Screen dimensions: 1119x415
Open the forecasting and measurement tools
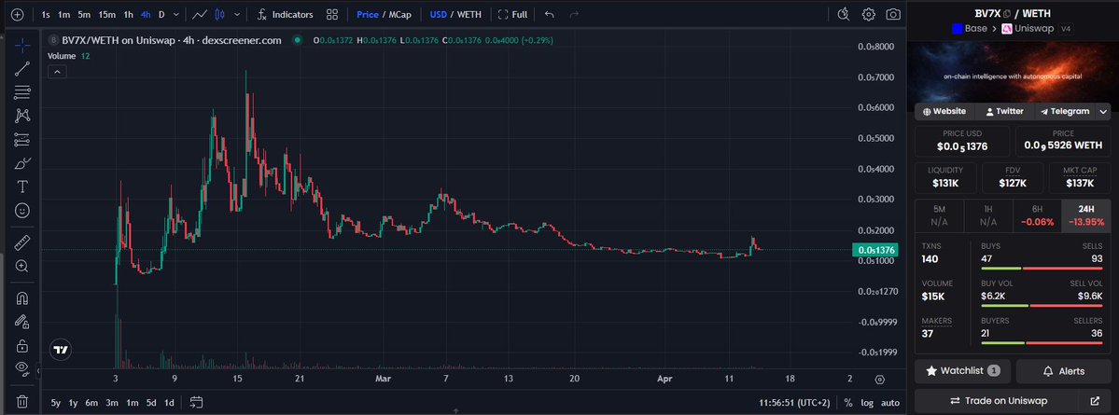point(22,140)
